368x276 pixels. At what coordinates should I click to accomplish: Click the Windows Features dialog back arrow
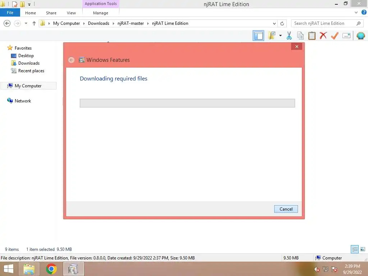[72, 60]
